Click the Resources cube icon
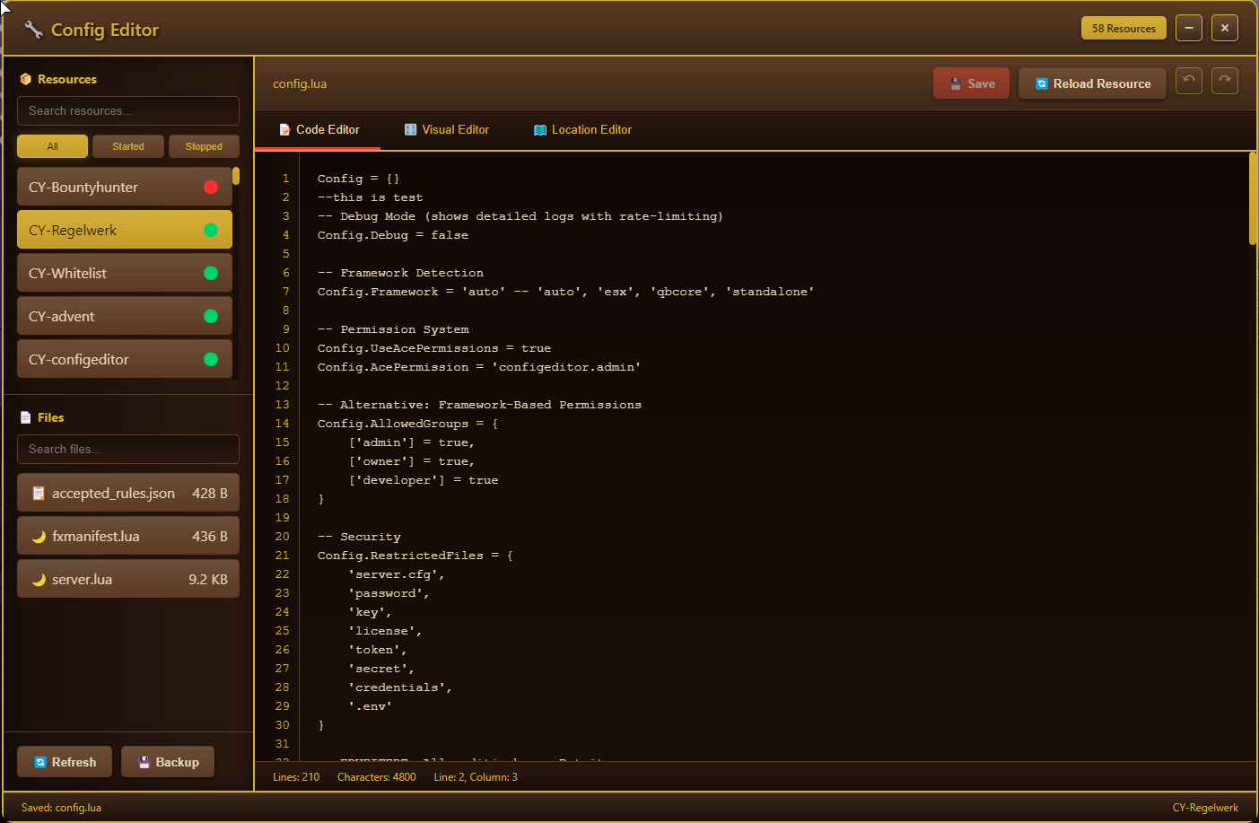 pos(25,79)
